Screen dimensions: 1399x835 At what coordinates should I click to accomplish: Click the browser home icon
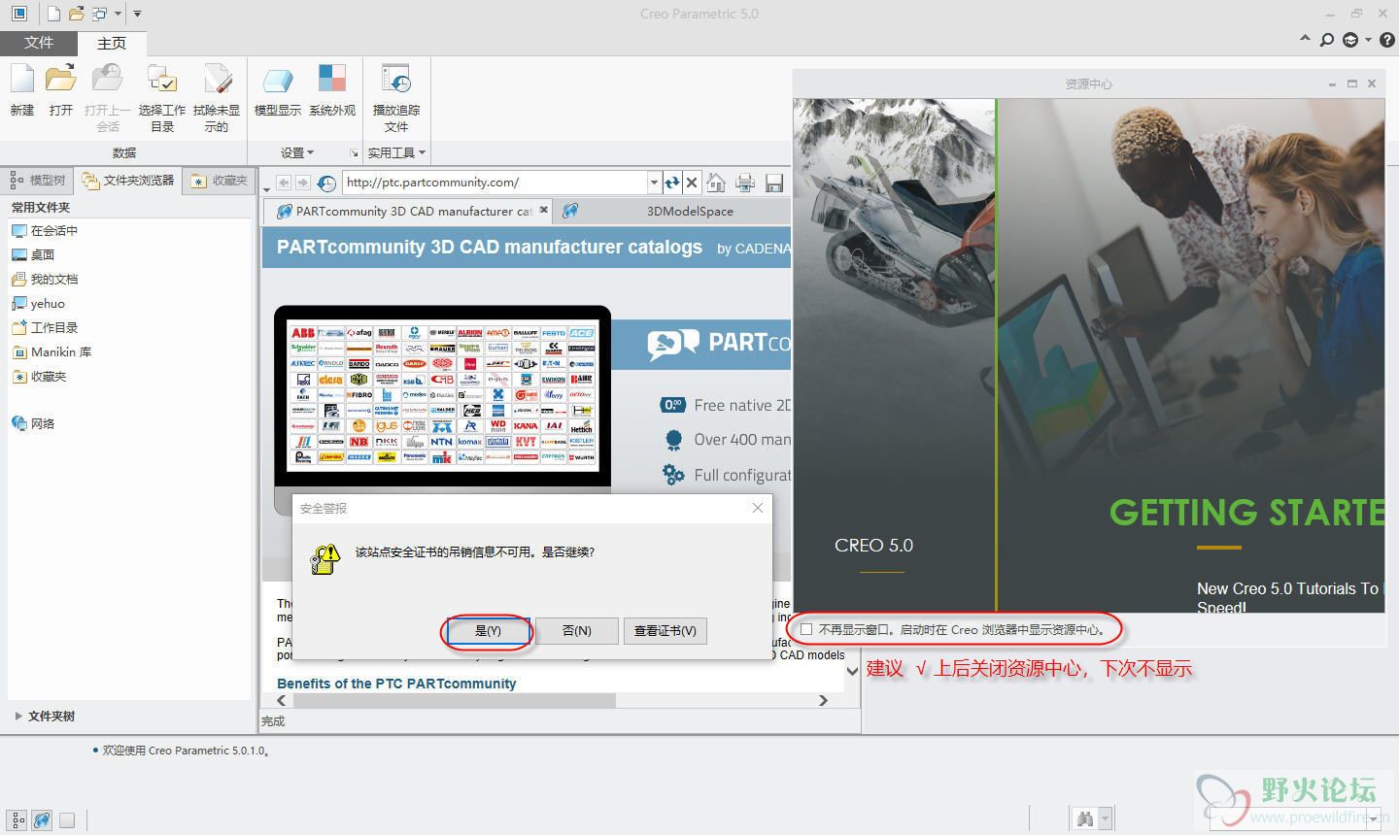pos(716,182)
